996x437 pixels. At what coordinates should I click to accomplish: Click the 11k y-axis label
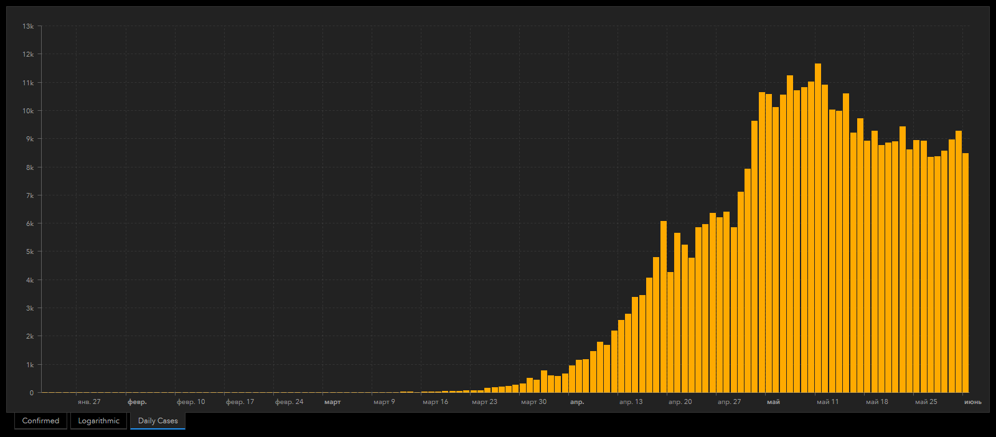tap(28, 83)
